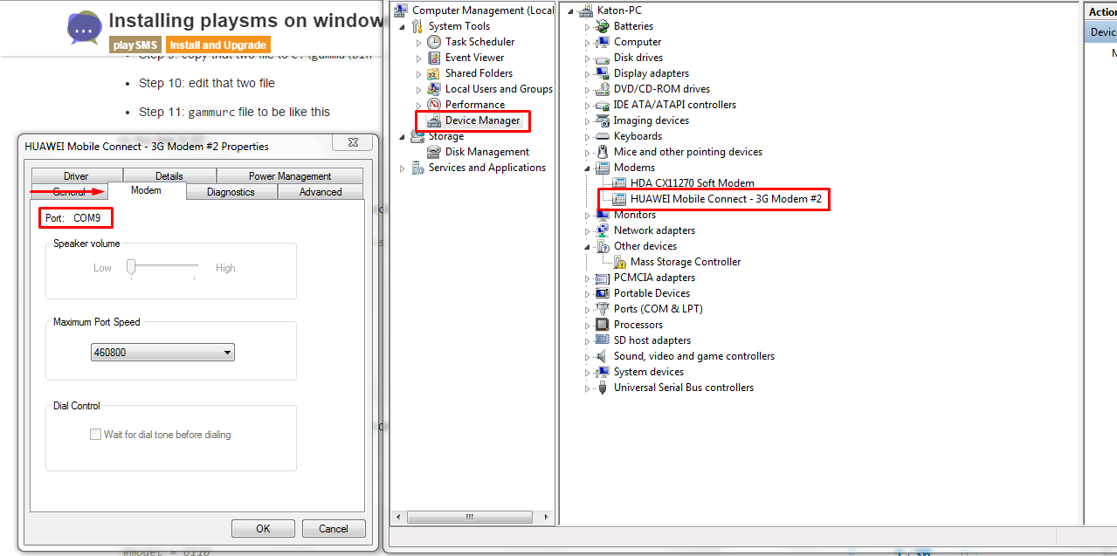Click the Modems category icon
This screenshot has height=556, width=1117.
pyautogui.click(x=602, y=168)
